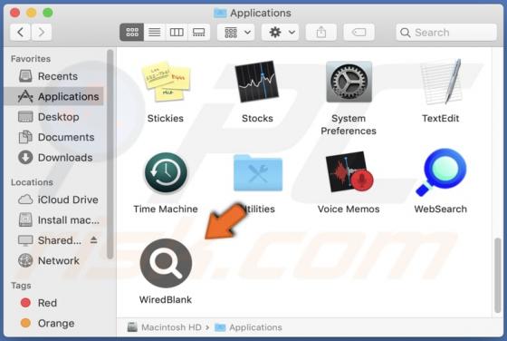Eject the Shared volume
The height and width of the screenshot is (341, 507).
click(94, 240)
